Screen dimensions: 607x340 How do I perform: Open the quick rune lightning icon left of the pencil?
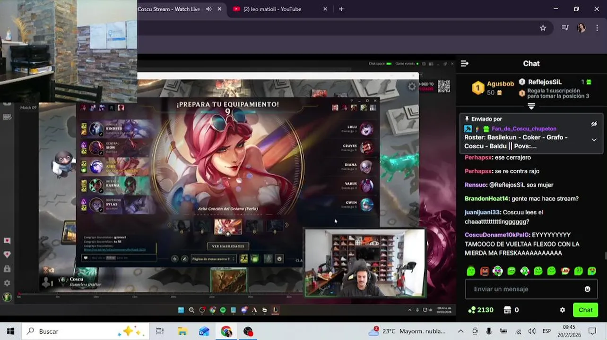[x=174, y=259]
